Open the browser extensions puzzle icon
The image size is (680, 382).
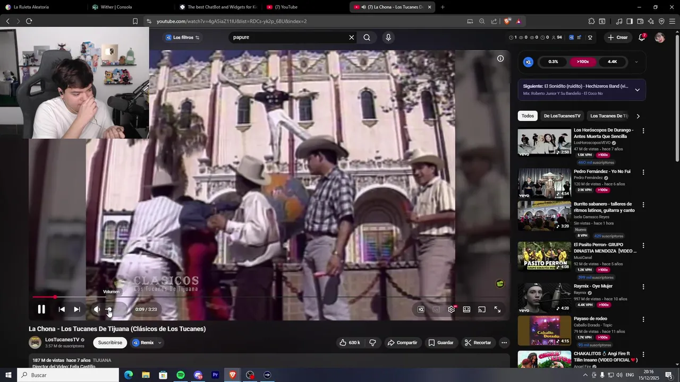[591, 21]
